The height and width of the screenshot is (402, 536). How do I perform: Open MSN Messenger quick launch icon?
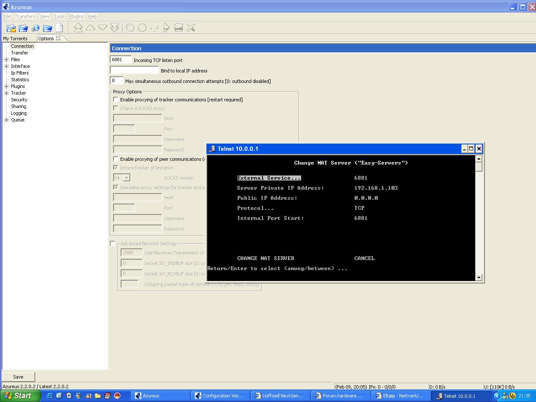click(x=78, y=396)
